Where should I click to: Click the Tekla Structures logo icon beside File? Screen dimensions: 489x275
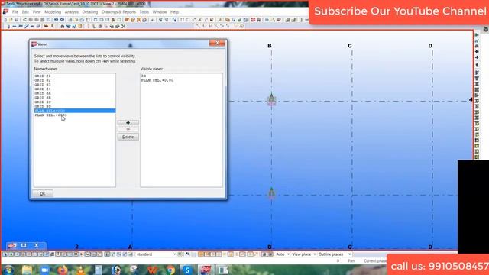point(5,12)
